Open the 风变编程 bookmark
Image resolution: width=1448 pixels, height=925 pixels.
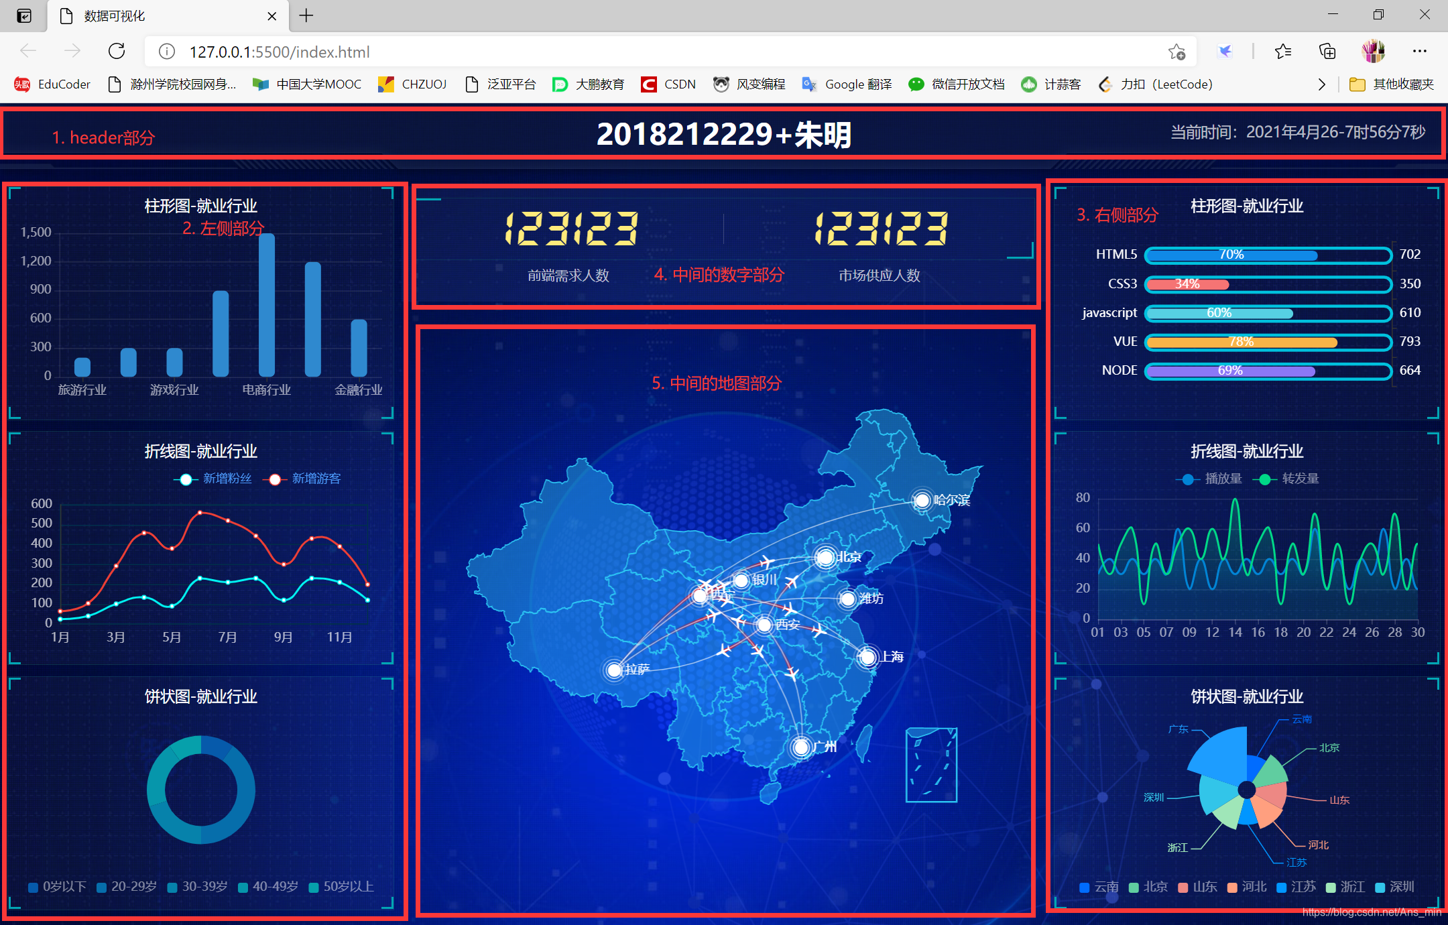tap(749, 84)
